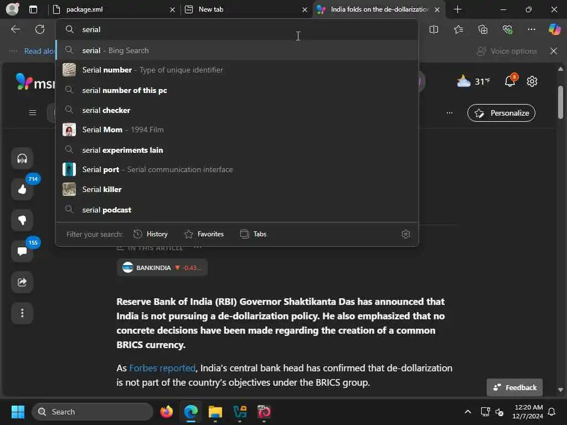Select 'Serial port' suggestion
This screenshot has width=567, height=425.
pos(237,169)
